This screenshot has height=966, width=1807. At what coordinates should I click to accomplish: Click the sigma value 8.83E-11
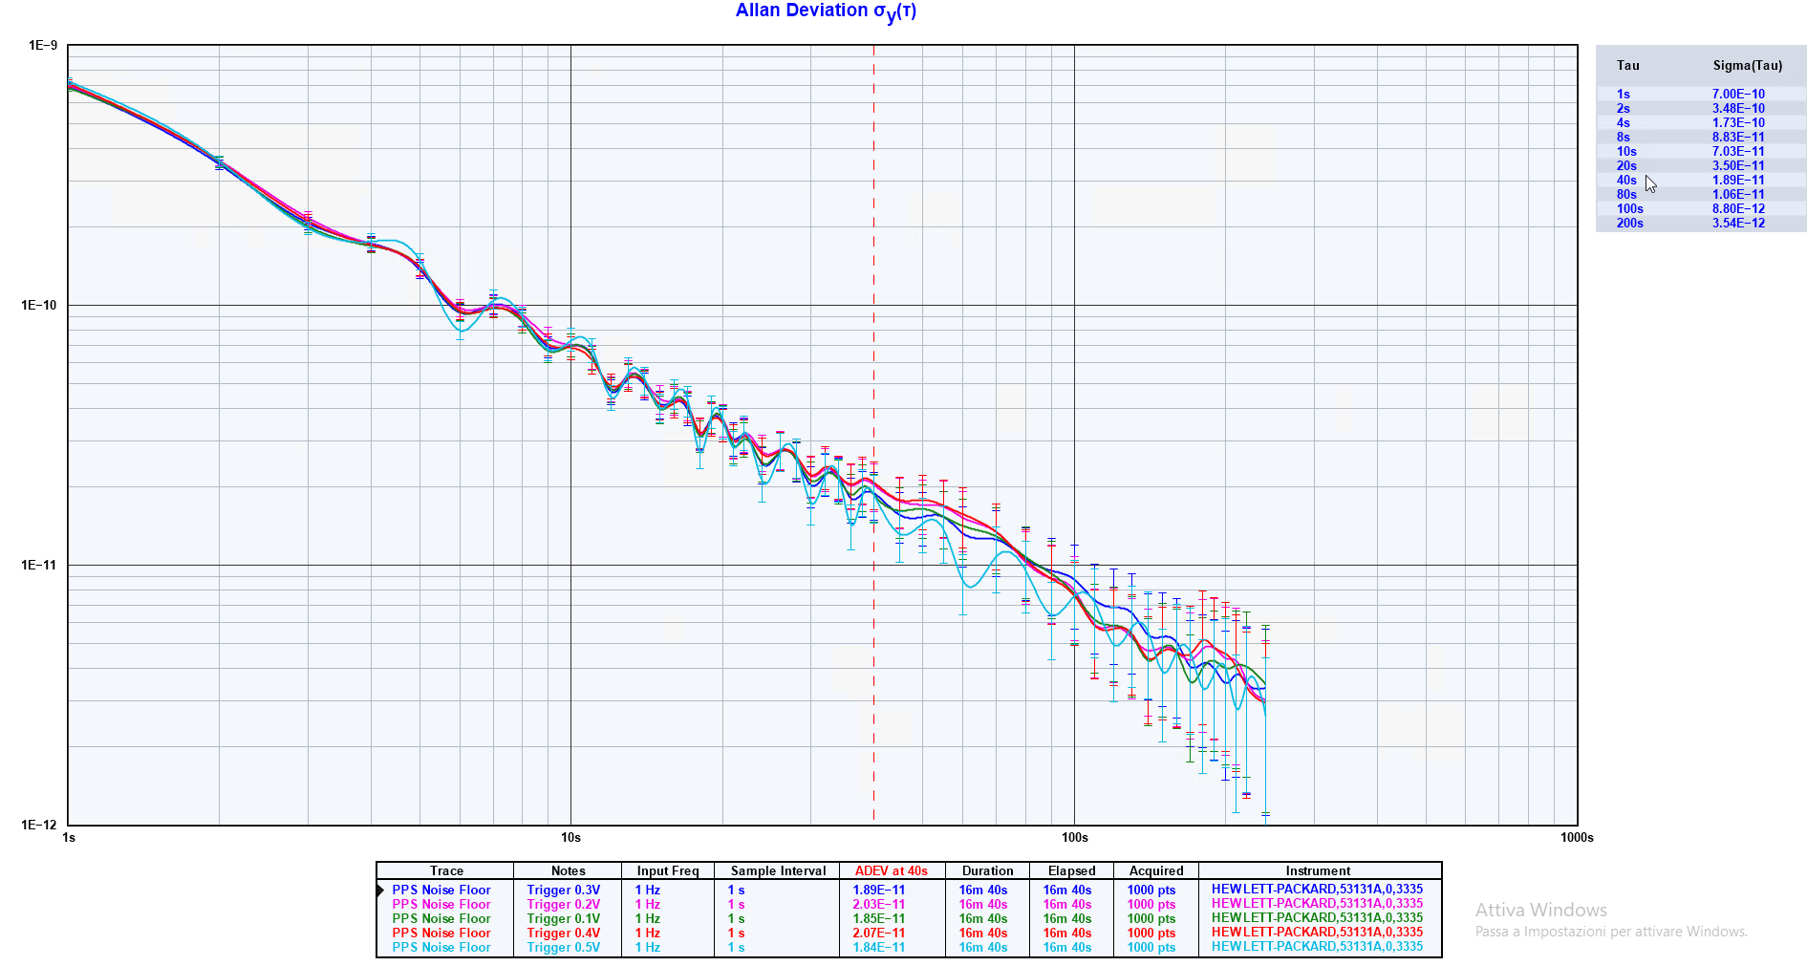click(1738, 137)
